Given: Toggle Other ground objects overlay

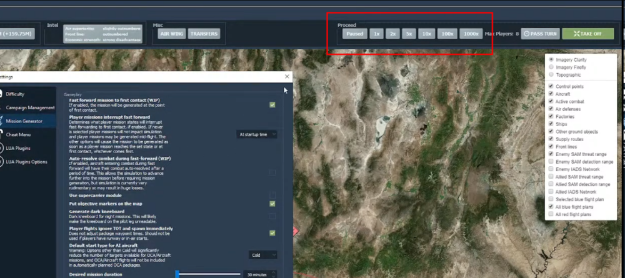Looking at the screenshot, I should click(551, 131).
